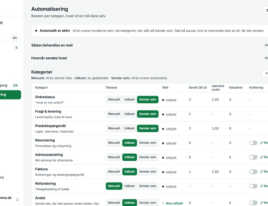This screenshot has width=268, height=206.
Task: Set Produktspørgsmål to Udkast
Action: (x=129, y=128)
